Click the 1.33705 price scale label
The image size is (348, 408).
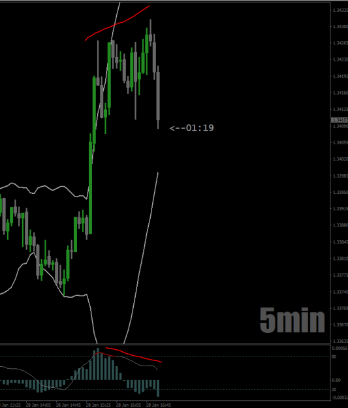(340, 308)
